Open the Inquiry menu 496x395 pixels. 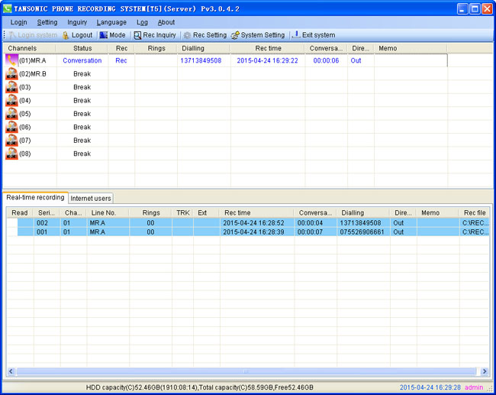[77, 22]
